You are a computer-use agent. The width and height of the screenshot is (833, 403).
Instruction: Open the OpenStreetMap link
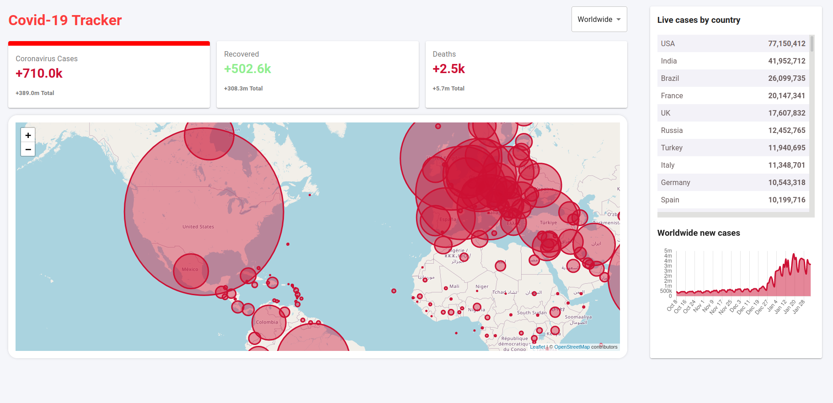[571, 347]
